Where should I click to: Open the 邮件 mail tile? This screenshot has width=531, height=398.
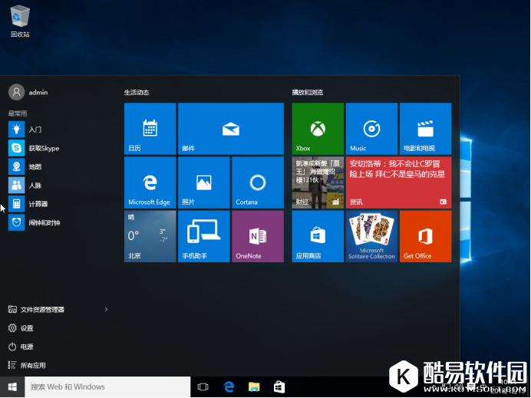point(230,129)
